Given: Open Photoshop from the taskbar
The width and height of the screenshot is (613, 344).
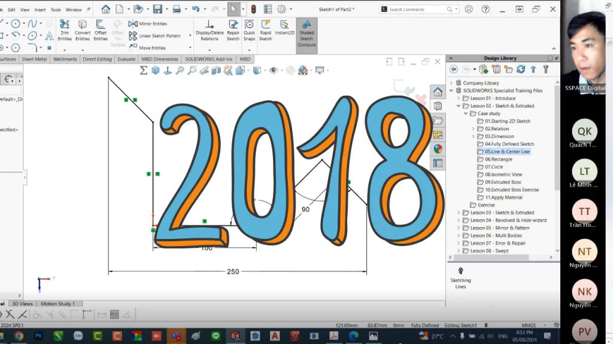Looking at the screenshot, I should (x=38, y=336).
